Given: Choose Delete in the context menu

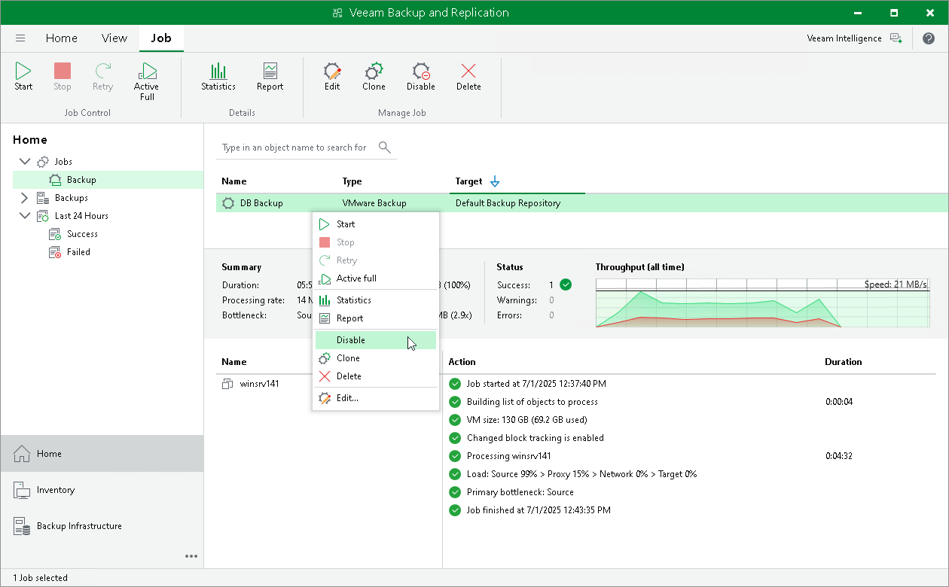Looking at the screenshot, I should 375,376.
